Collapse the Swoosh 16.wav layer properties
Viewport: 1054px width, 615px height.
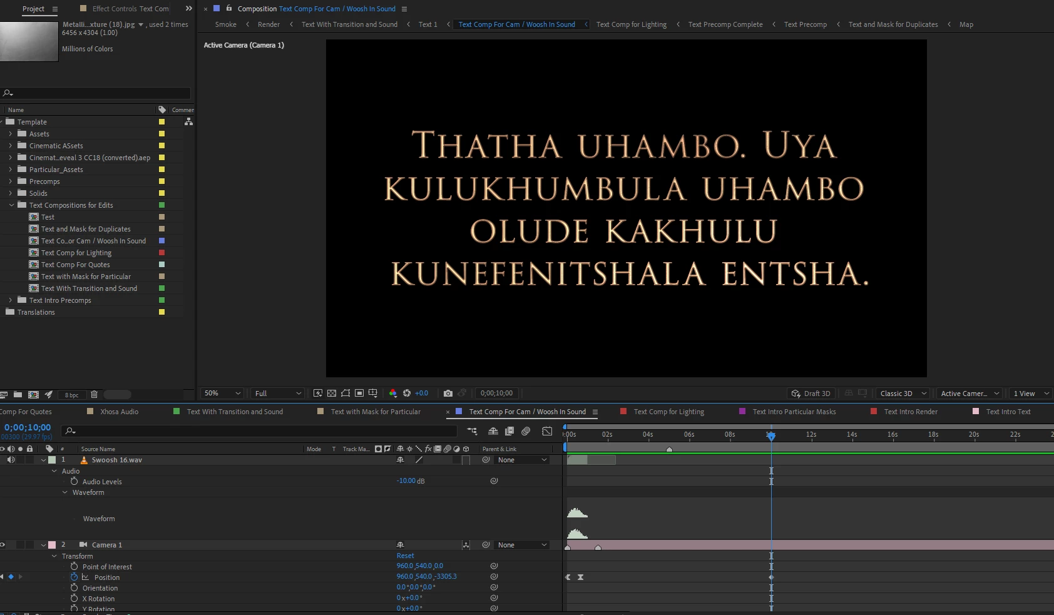coord(43,460)
